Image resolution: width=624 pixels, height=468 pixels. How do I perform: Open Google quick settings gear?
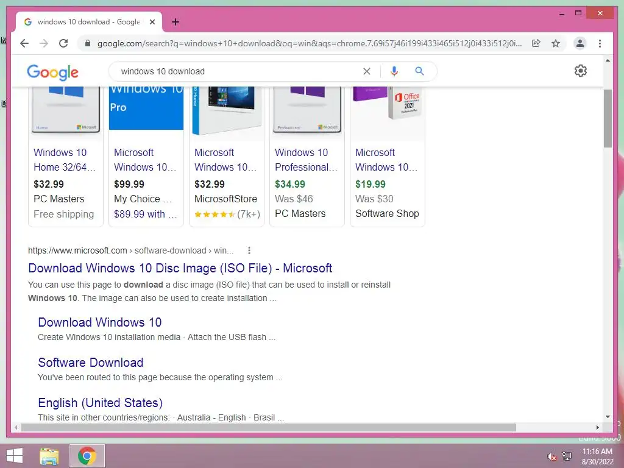[x=581, y=71]
